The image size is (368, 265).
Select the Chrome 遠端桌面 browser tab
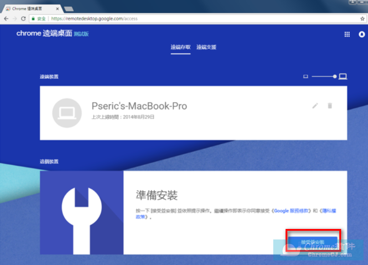tap(32, 9)
